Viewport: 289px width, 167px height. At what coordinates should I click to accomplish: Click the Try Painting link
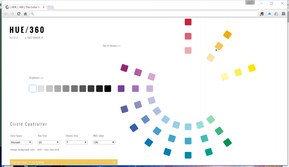point(38,163)
